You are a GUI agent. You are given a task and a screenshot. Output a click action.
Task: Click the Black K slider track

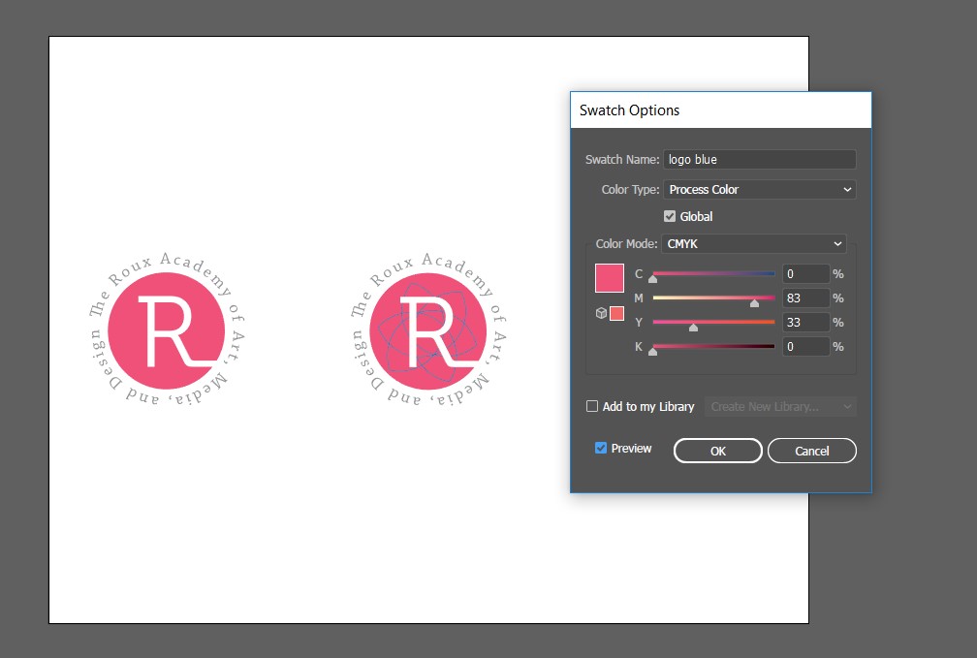coord(713,347)
